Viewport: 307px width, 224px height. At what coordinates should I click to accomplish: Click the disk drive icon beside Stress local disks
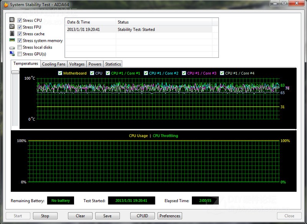coord(12,47)
